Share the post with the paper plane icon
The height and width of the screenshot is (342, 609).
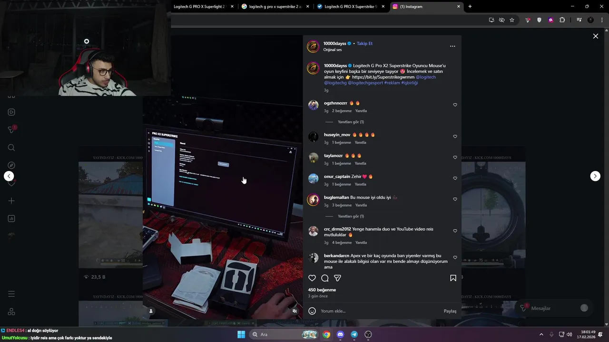pos(337,278)
